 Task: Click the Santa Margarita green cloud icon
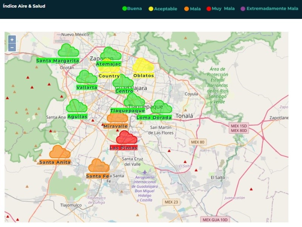pyautogui.click(x=68, y=50)
